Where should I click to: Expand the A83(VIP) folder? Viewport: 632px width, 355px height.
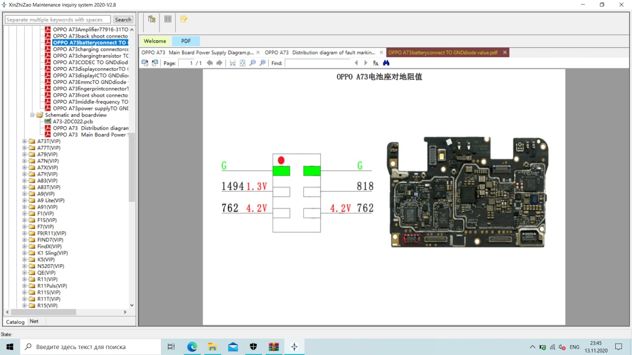25,180
